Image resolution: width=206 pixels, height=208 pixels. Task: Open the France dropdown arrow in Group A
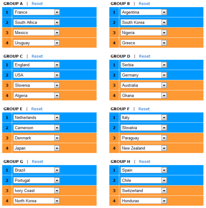[x=57, y=12]
